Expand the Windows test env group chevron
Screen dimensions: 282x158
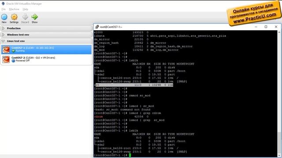[x=3, y=35]
